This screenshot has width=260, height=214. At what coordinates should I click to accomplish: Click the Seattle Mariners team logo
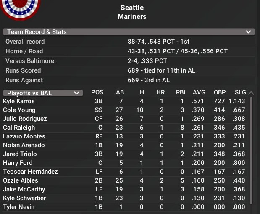point(20,8)
